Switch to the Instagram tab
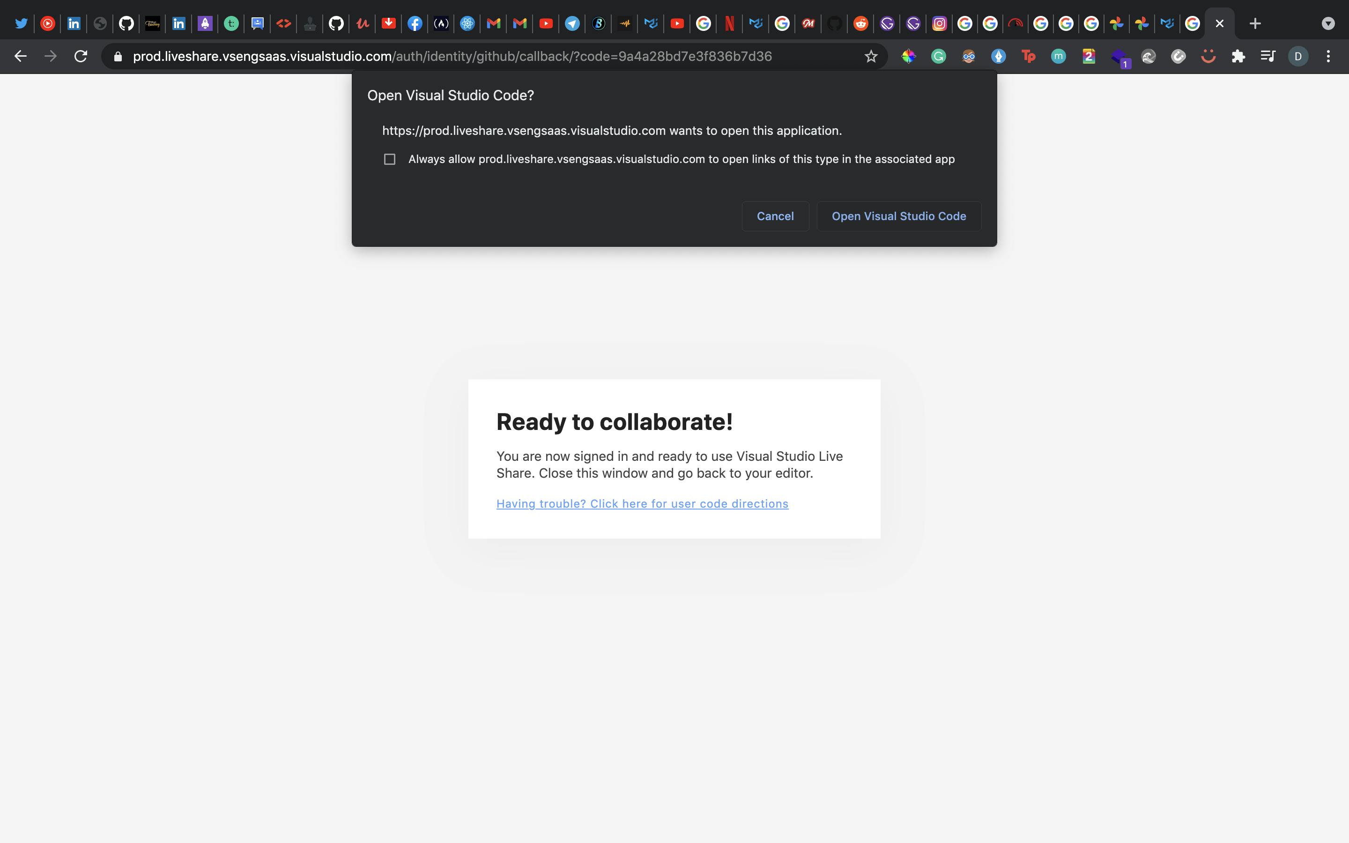Viewport: 1349px width, 843px height. 939,23
